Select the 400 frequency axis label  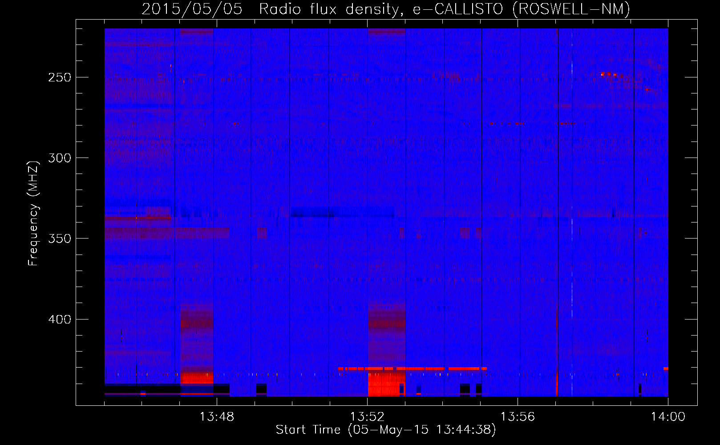tap(60, 320)
